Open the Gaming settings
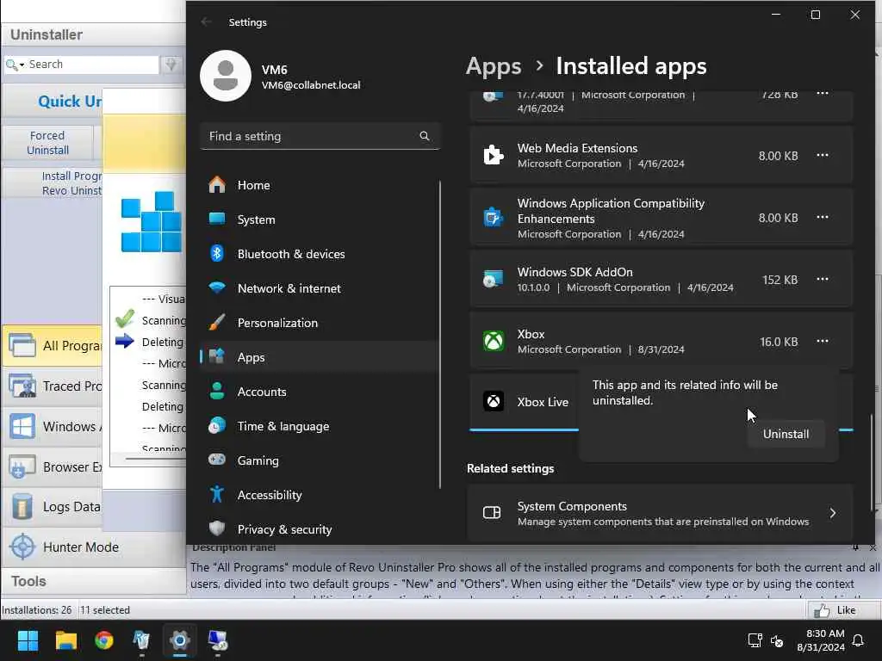 pyautogui.click(x=320, y=460)
